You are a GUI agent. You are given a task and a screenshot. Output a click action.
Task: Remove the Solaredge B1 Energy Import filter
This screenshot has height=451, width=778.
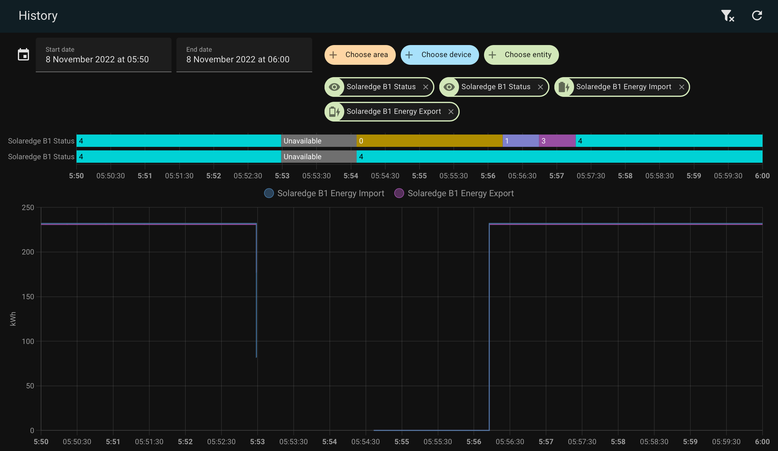click(681, 87)
